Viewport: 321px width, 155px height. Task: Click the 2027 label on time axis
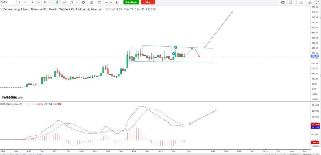click(213, 151)
